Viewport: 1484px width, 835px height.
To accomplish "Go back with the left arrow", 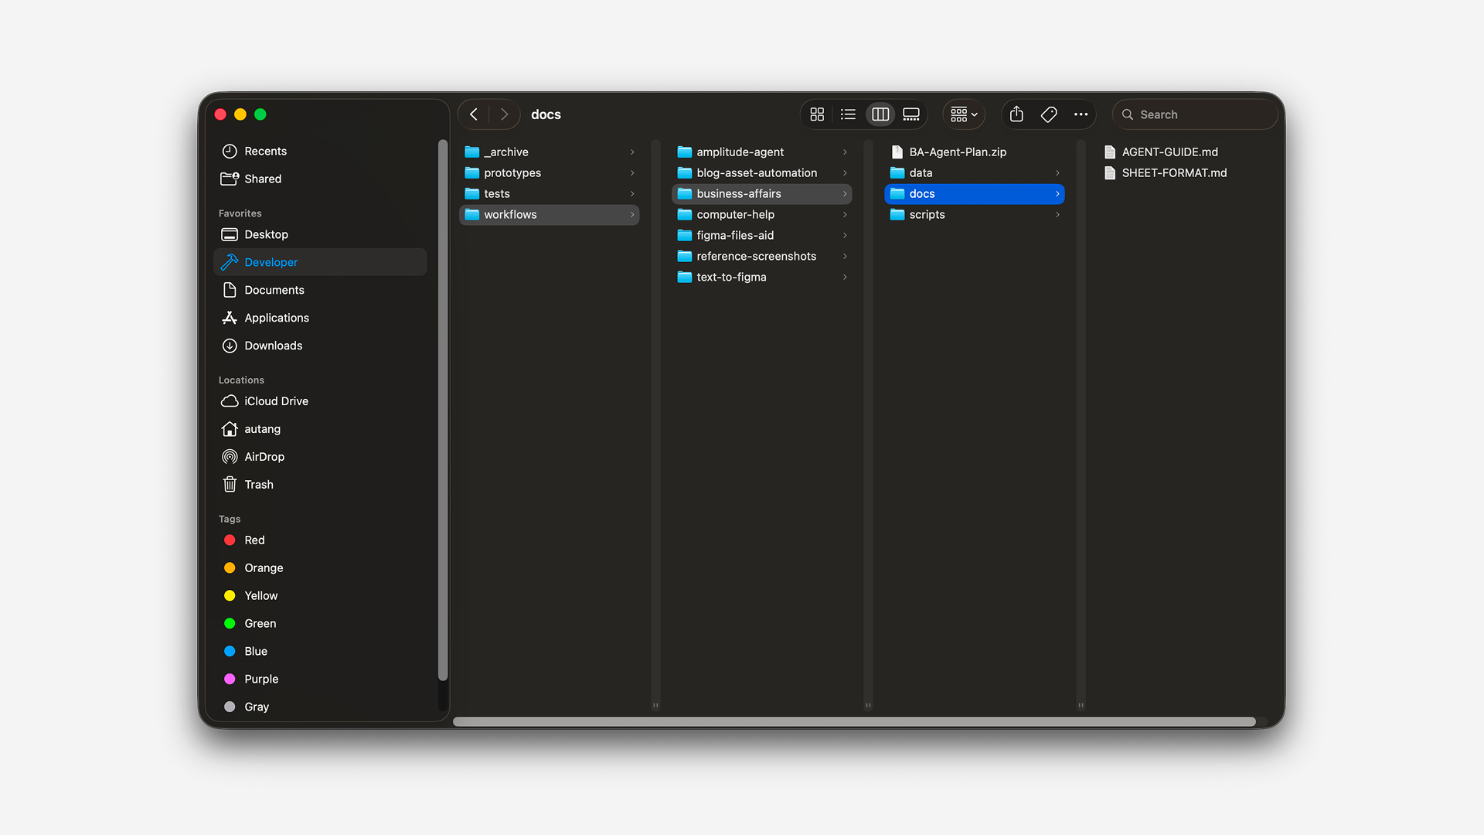I will click(474, 114).
